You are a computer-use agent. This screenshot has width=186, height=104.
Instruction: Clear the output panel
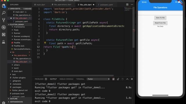pos(113,79)
